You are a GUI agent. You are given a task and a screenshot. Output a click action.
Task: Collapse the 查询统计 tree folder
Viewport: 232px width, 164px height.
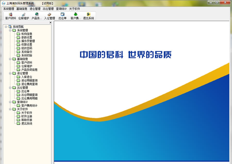[x=10, y=102]
